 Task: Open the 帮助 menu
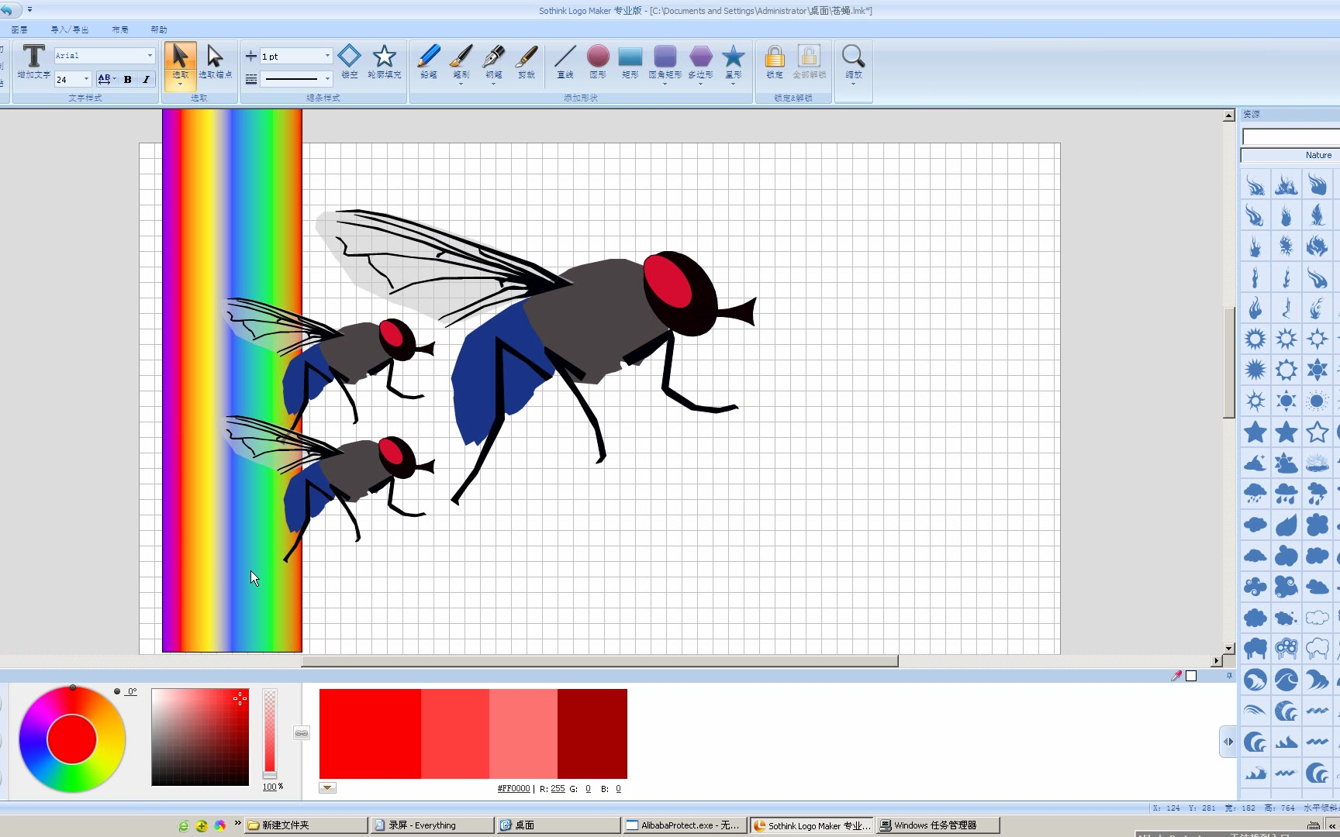tap(159, 29)
